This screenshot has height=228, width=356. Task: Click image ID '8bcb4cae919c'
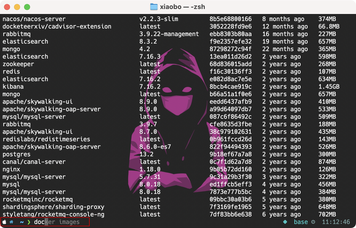(231, 87)
